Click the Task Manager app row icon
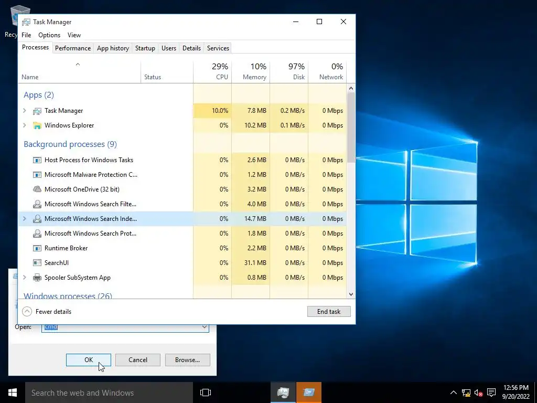 pyautogui.click(x=37, y=111)
